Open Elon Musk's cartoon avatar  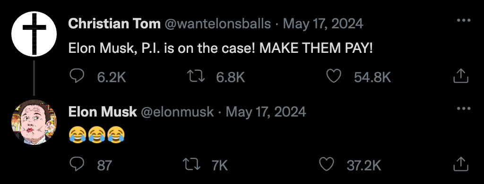coord(34,122)
